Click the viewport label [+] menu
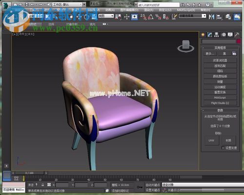Screen dimensions: 244x195 click(x=15, y=34)
